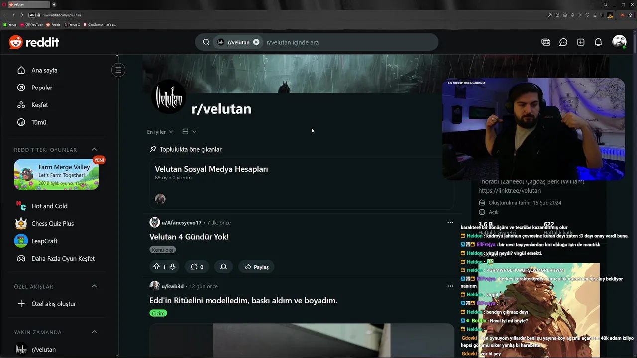Open a new browser tab with plus
Viewport: 637px width, 358px height.
[54, 4]
